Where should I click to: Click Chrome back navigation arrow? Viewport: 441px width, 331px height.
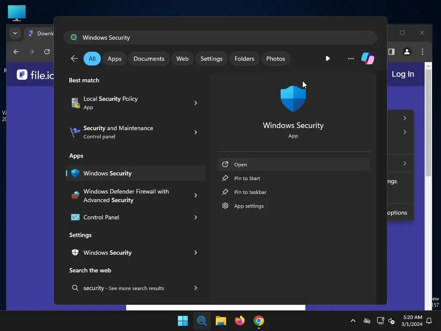click(16, 52)
